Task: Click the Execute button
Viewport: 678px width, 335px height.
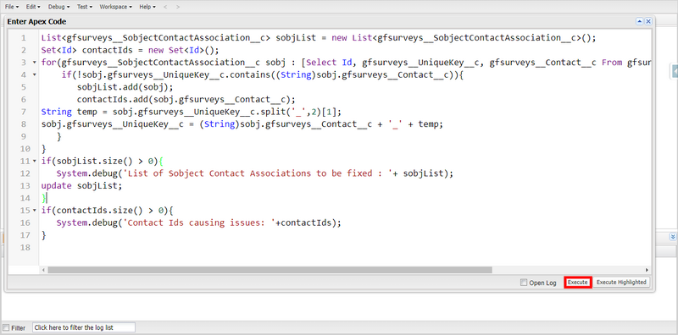Action: coord(578,283)
